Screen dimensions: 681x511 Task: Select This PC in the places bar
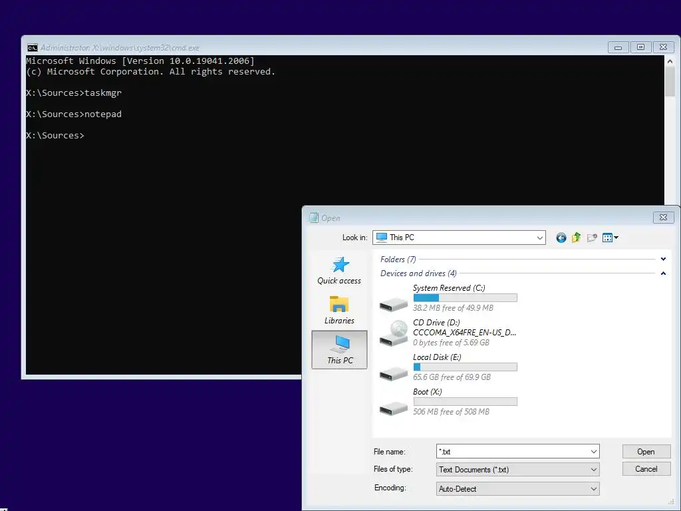pyautogui.click(x=340, y=350)
